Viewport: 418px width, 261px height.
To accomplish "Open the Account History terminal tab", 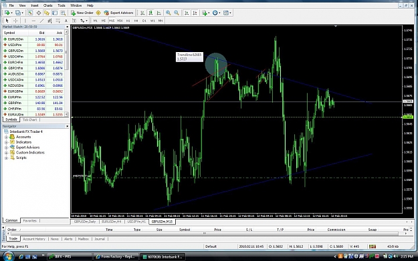I will coord(34,239).
